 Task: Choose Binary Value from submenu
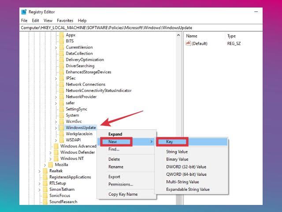192,159
